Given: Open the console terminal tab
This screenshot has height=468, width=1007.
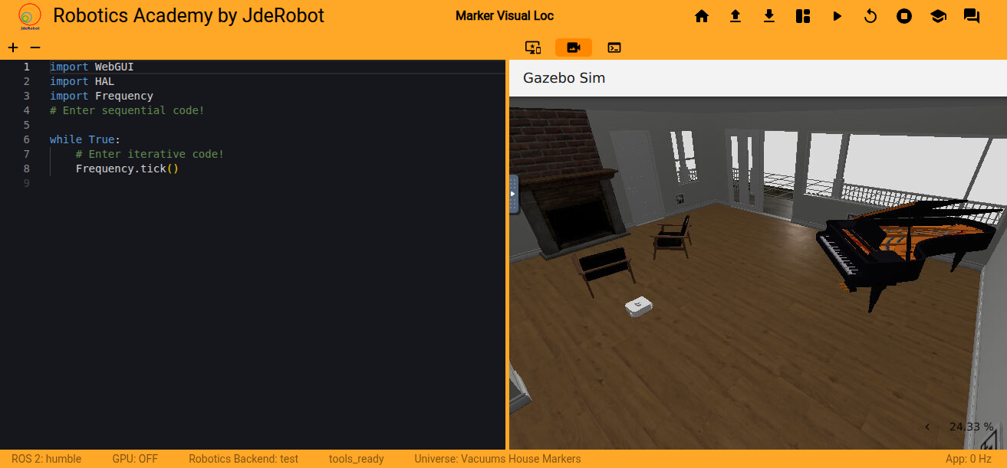Looking at the screenshot, I should (x=614, y=47).
